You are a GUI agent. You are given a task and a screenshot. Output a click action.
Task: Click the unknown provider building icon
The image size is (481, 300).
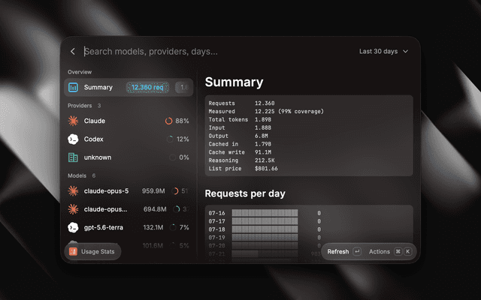coord(73,157)
